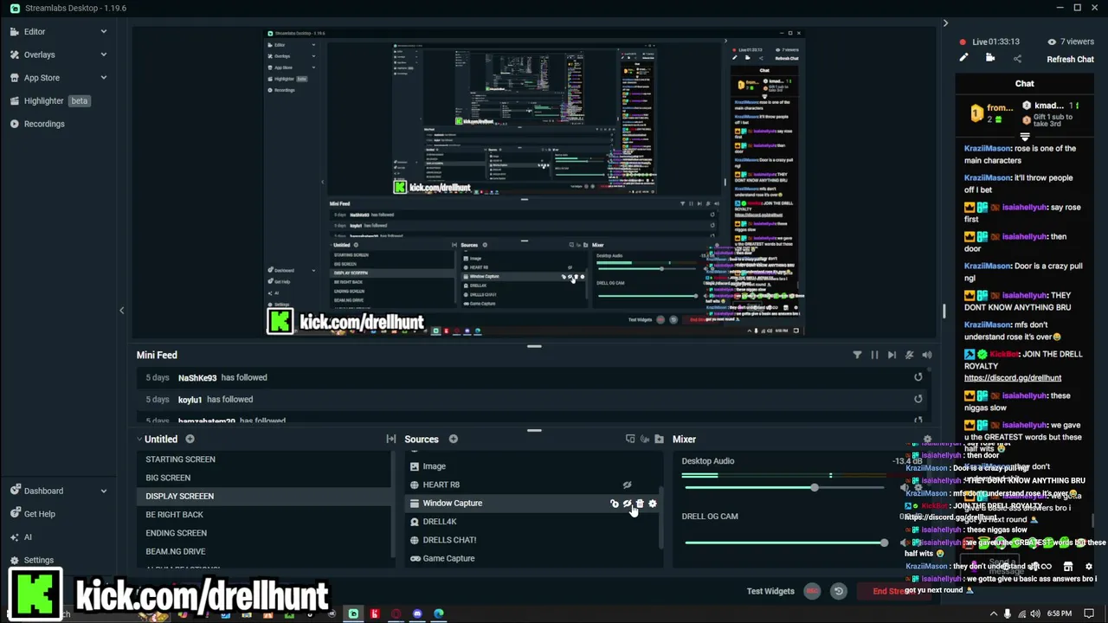Image resolution: width=1108 pixels, height=623 pixels.
Task: Expand the Editor dropdown chevron
Action: pyautogui.click(x=103, y=31)
